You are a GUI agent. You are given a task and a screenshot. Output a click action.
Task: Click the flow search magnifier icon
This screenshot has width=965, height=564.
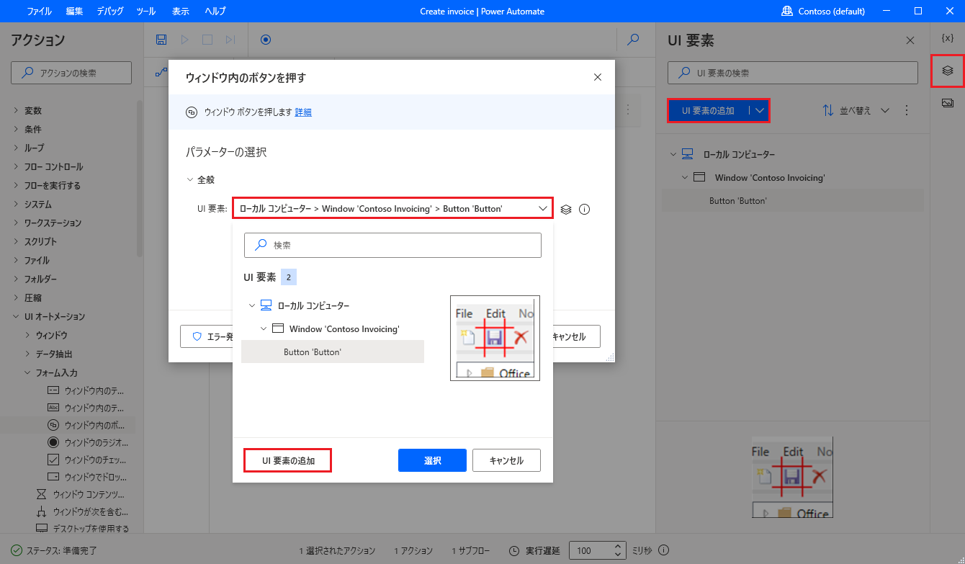[633, 40]
